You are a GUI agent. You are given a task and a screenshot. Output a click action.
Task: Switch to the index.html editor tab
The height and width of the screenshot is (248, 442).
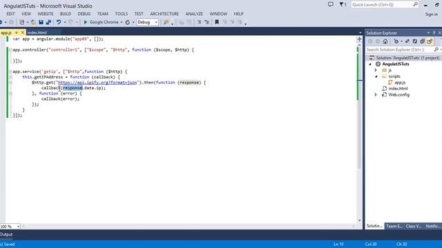click(x=37, y=32)
